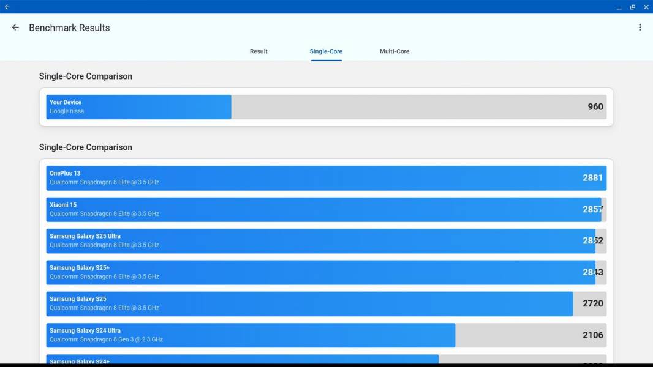
Task: Click the 960 score of your device
Action: pos(595,107)
